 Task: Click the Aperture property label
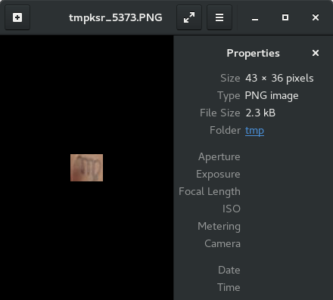coord(219,157)
